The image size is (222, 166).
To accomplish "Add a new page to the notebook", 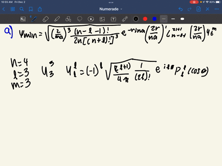I will click(198, 9).
